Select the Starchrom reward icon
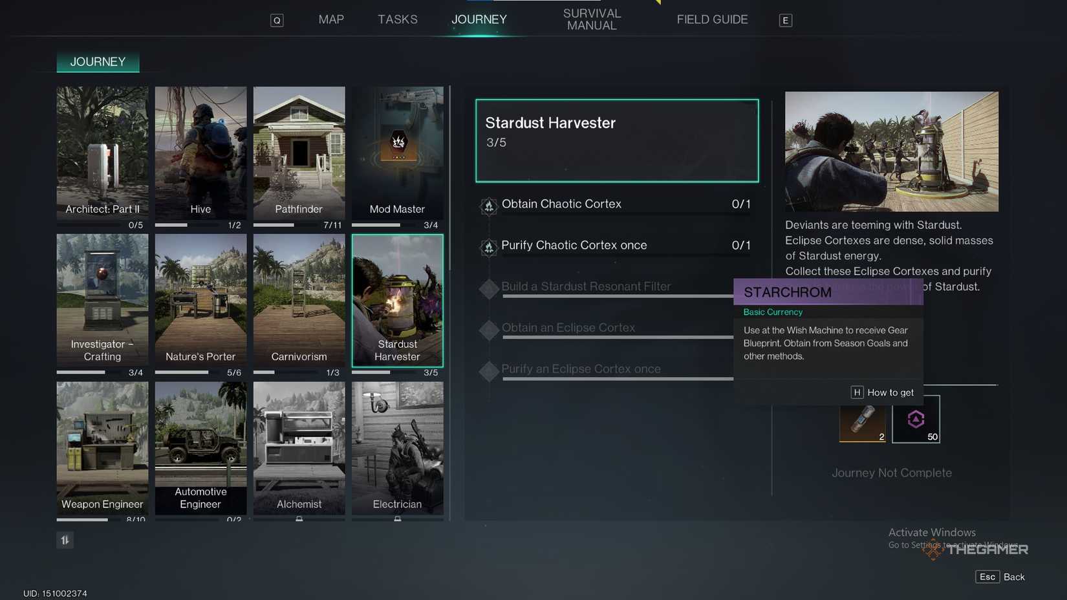Screen dimensions: 1067x600 (x=916, y=419)
